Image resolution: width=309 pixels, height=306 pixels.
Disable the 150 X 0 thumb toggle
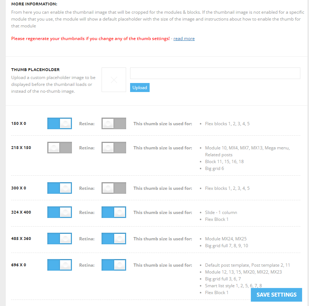60,123
